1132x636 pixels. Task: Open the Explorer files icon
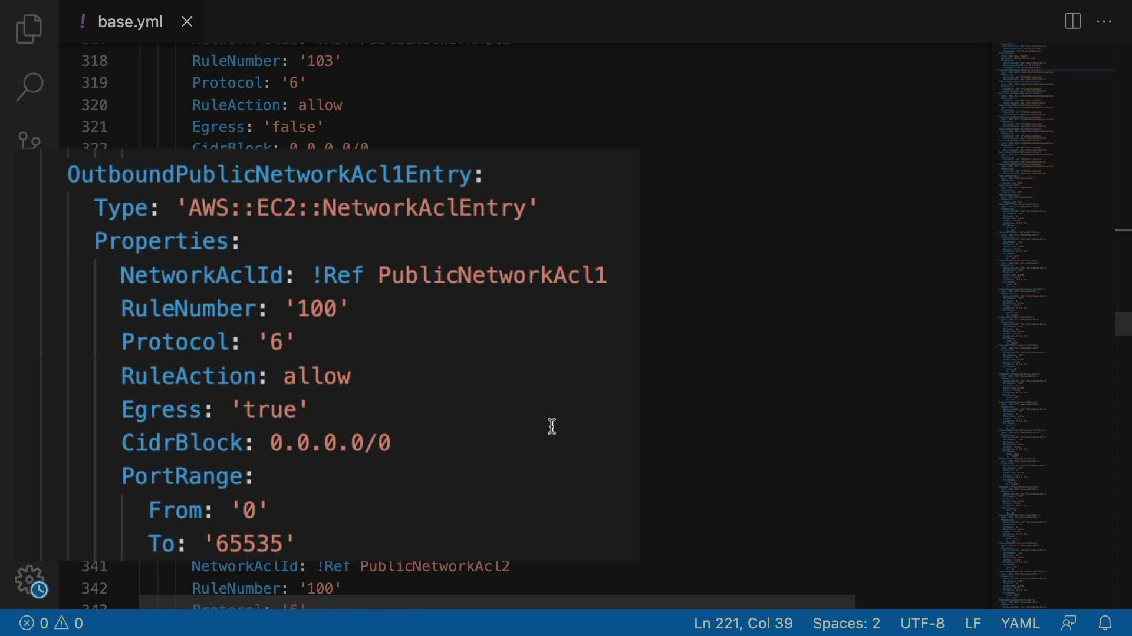pos(29,29)
